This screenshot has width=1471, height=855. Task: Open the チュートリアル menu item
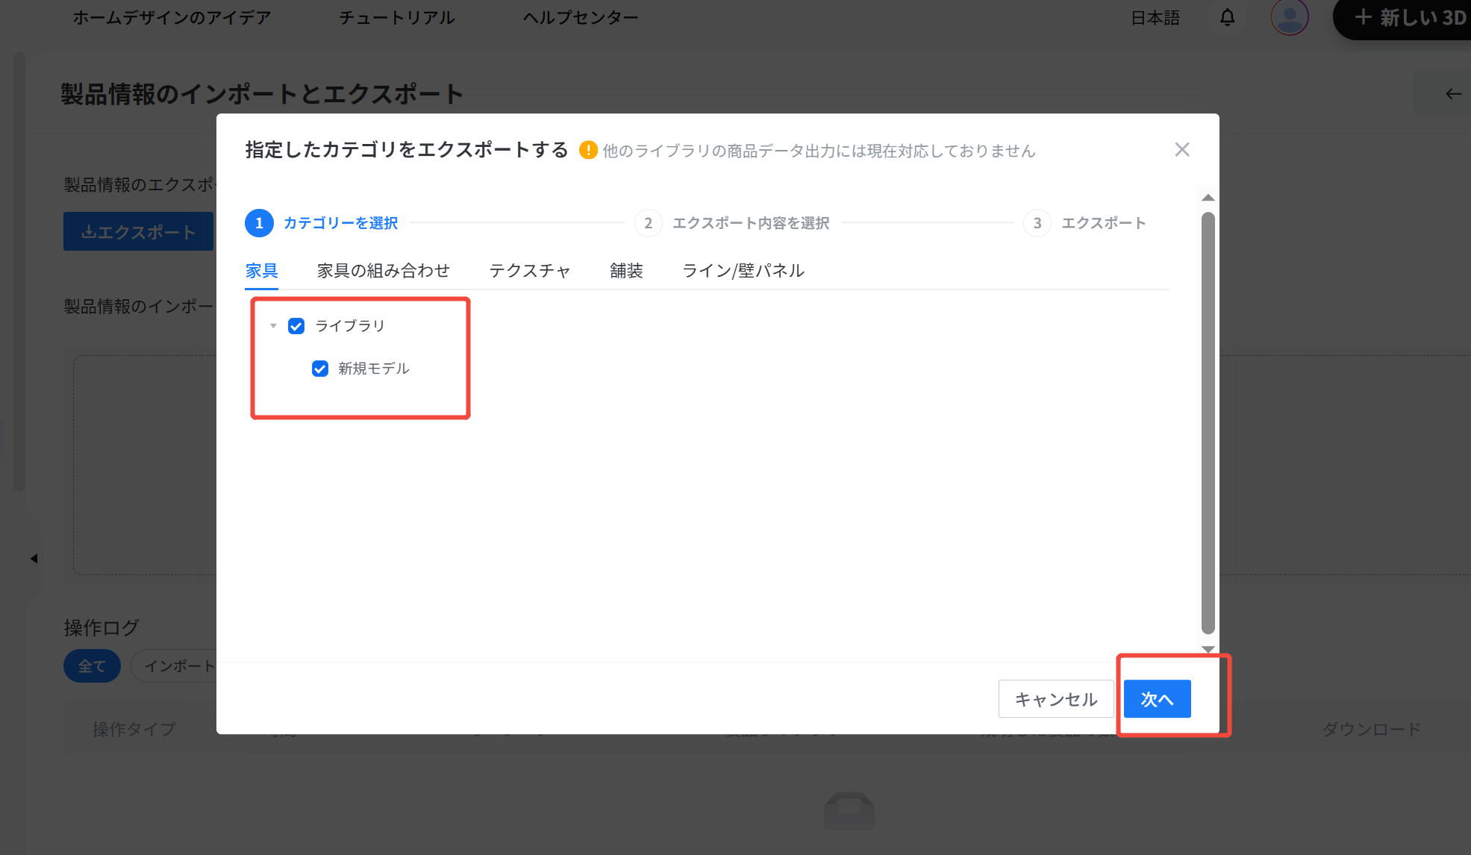pos(397,17)
